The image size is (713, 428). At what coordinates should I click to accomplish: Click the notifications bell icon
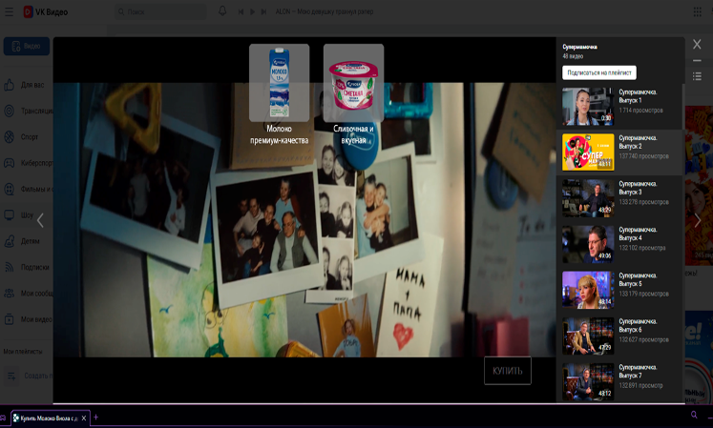point(222,11)
